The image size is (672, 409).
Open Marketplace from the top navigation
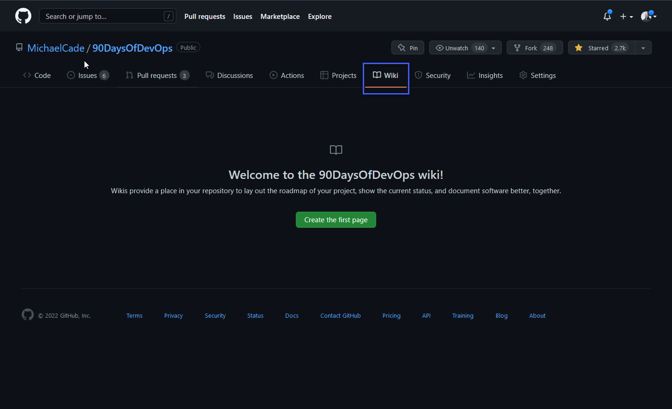click(x=280, y=16)
